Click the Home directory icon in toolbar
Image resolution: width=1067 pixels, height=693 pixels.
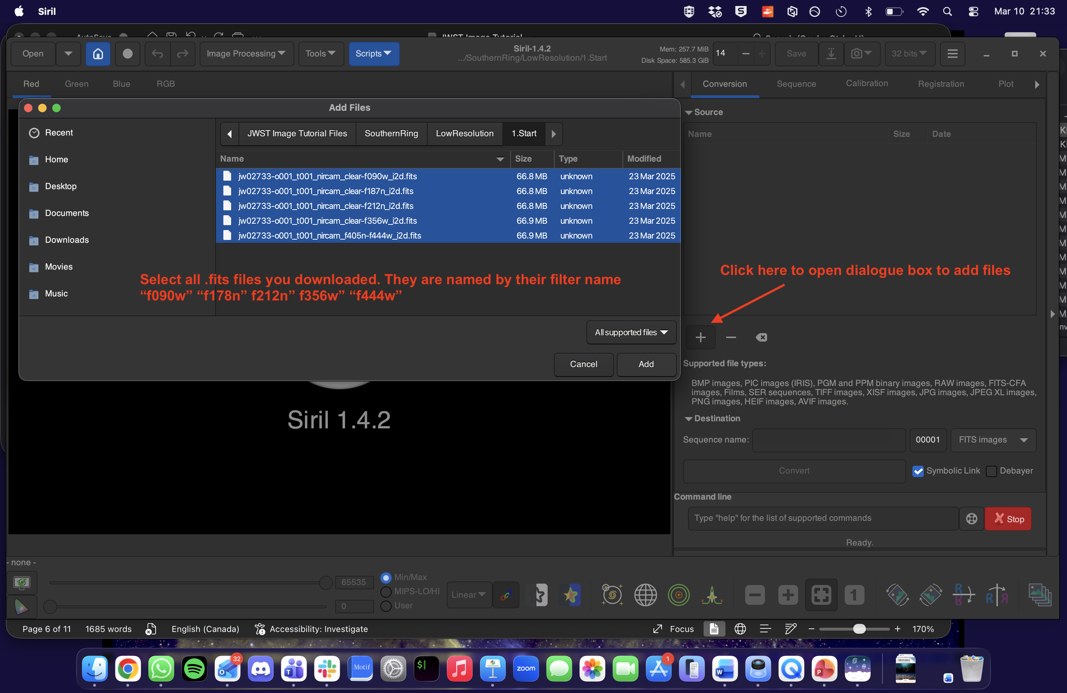point(98,54)
